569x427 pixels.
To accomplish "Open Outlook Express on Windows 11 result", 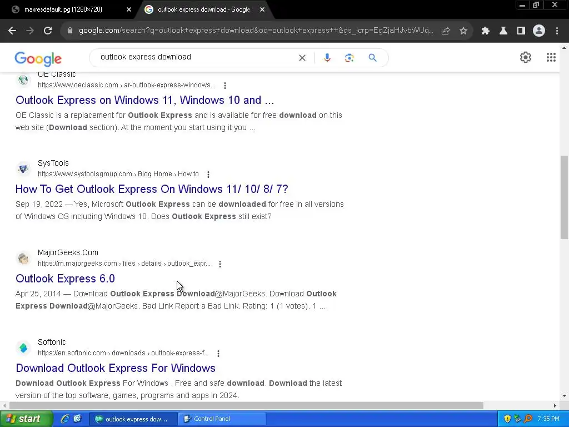I will 145,100.
